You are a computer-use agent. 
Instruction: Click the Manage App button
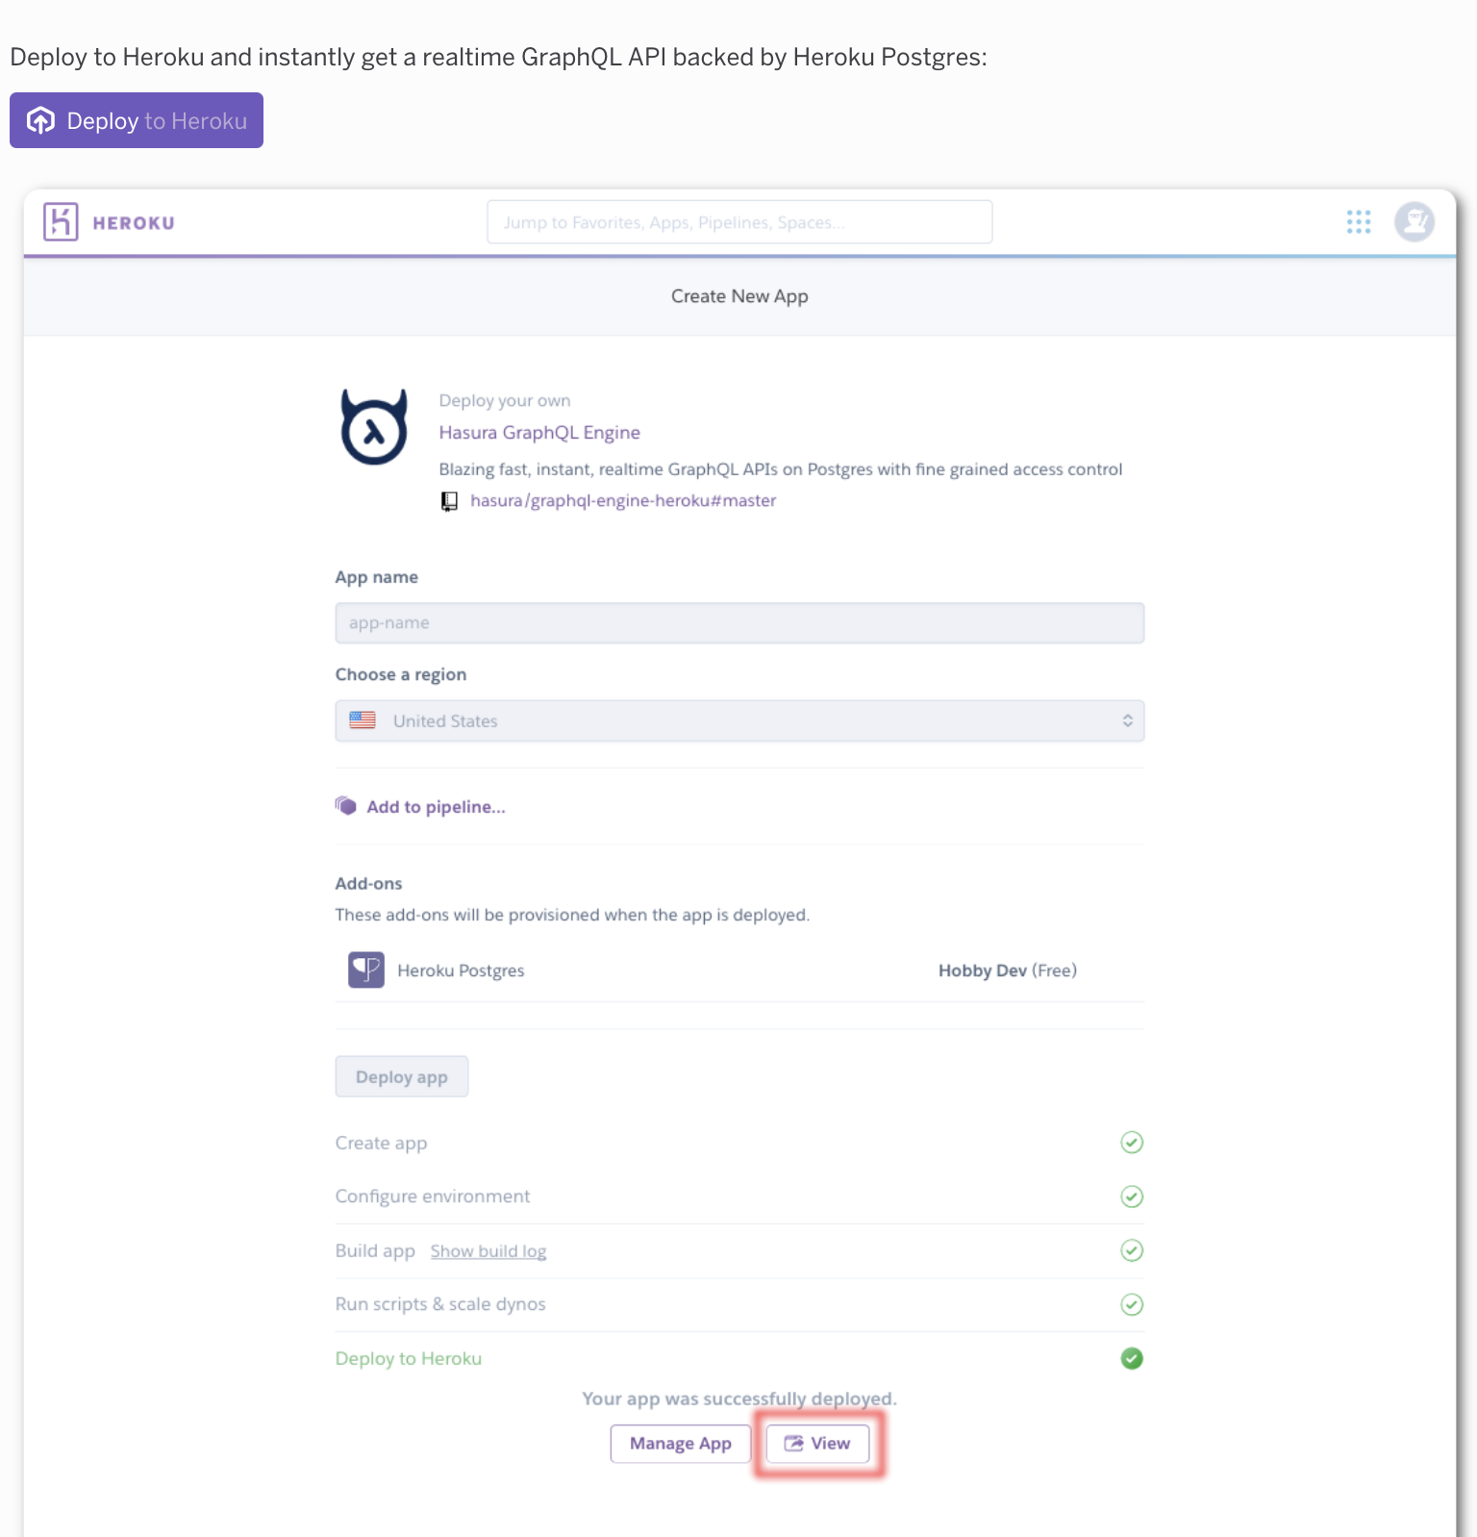680,1444
